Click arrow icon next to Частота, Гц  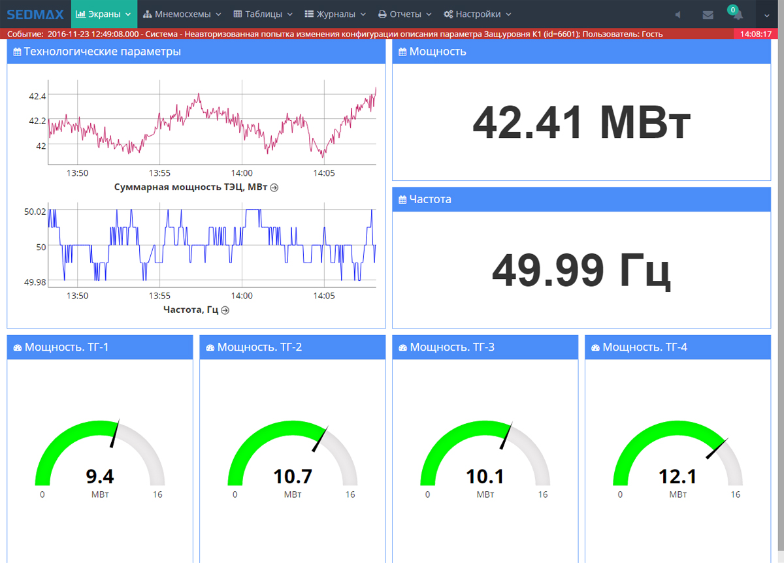225,310
